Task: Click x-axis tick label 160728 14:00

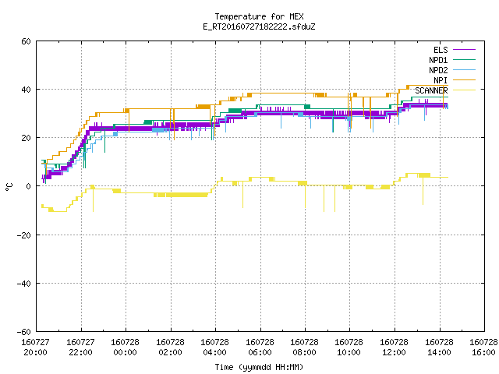Action: coord(440,348)
